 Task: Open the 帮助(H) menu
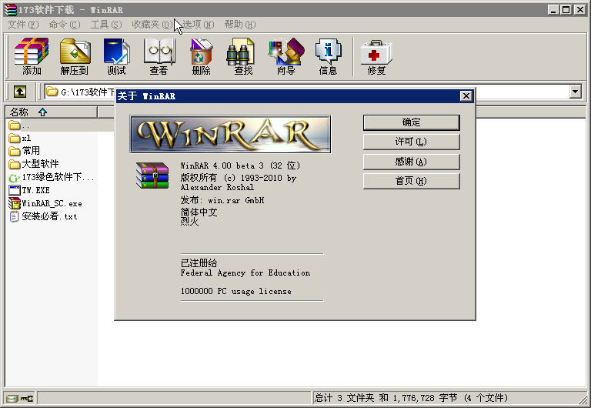click(240, 25)
